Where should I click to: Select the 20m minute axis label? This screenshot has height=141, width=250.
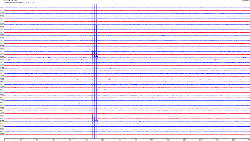click(x=168, y=140)
